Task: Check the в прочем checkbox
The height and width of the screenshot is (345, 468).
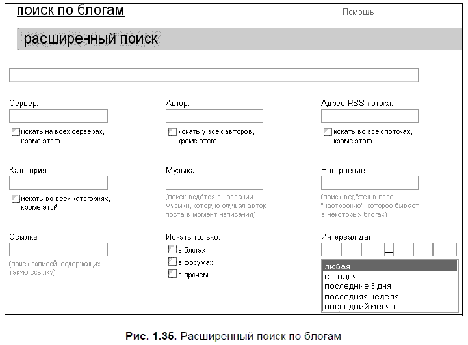Action: pos(172,274)
